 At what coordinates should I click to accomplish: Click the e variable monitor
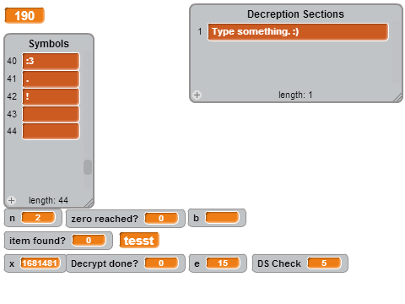click(x=218, y=263)
